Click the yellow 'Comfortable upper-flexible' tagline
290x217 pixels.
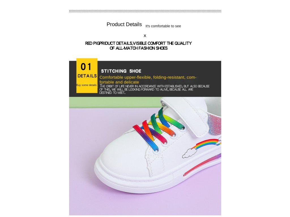tap(148, 80)
